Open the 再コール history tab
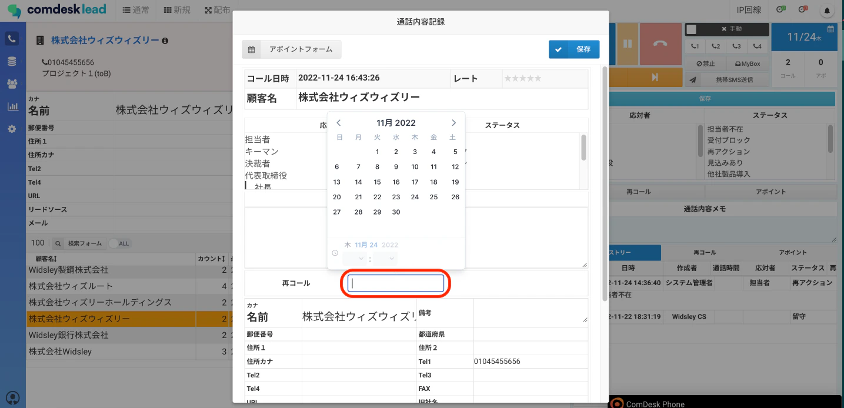 (705, 252)
